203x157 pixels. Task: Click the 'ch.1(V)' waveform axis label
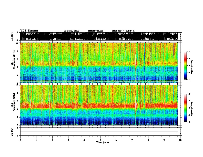12,36
